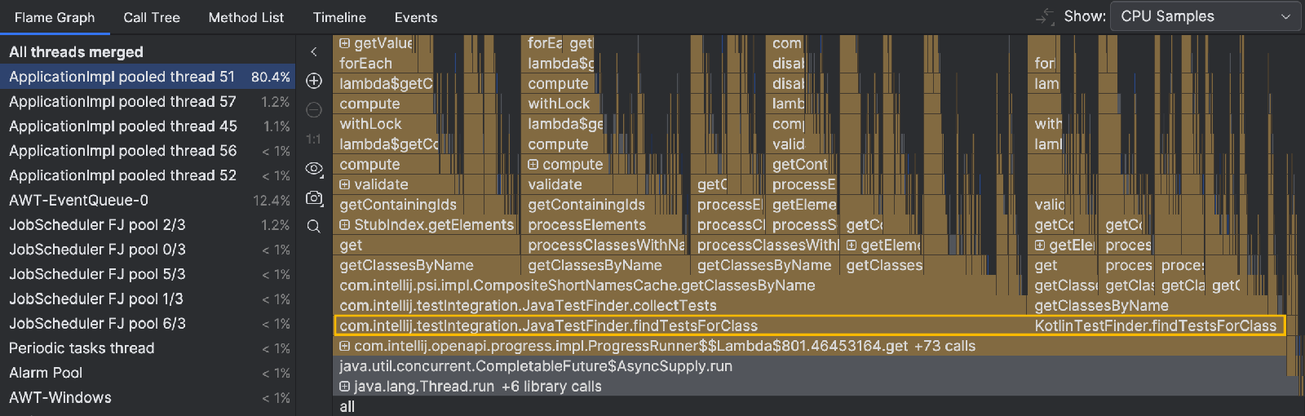Zoom out the flame graph

tap(314, 110)
